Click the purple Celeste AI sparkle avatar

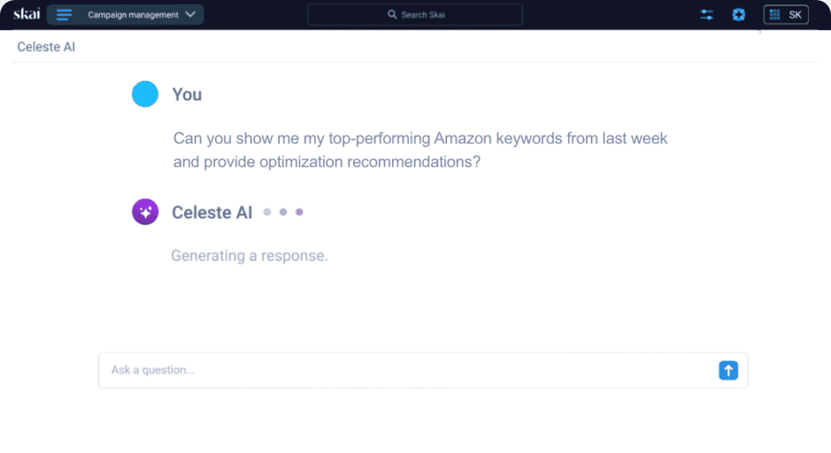(x=145, y=212)
